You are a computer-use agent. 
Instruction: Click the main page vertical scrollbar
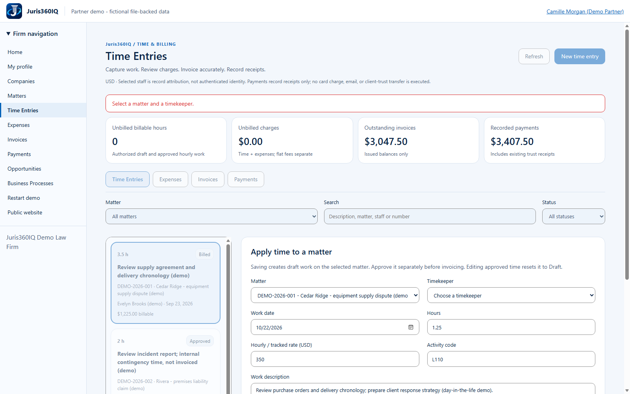pyautogui.click(x=627, y=154)
